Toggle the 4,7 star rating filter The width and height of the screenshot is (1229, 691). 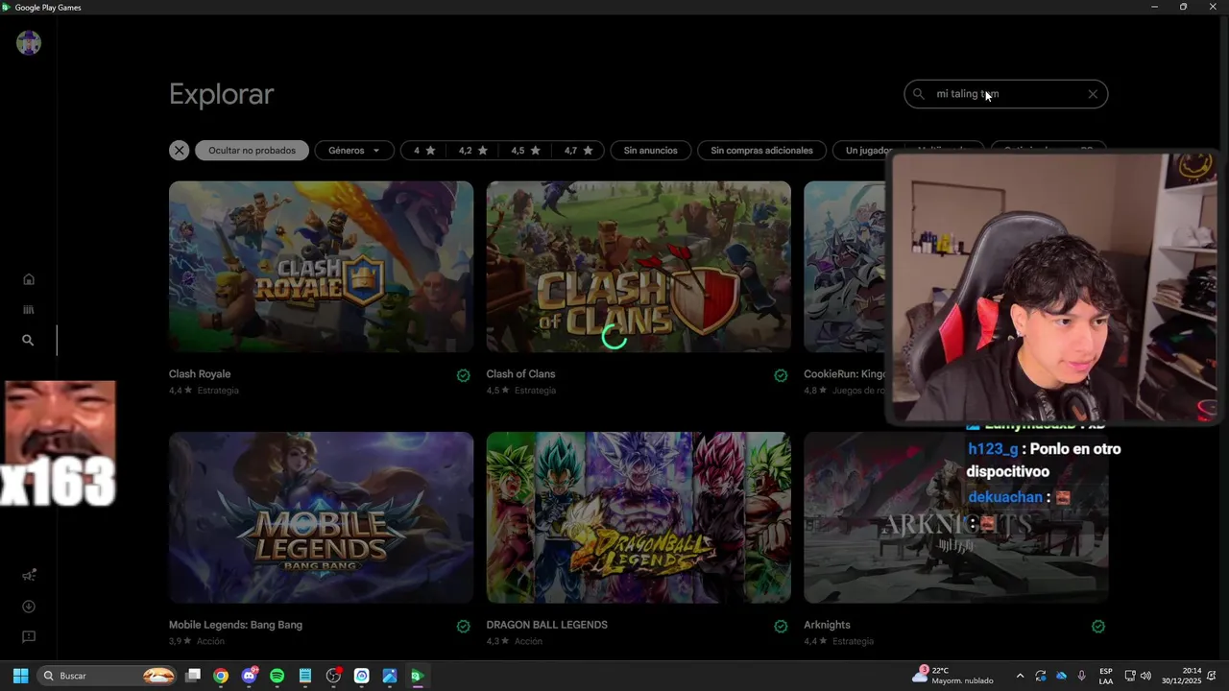[x=579, y=151]
